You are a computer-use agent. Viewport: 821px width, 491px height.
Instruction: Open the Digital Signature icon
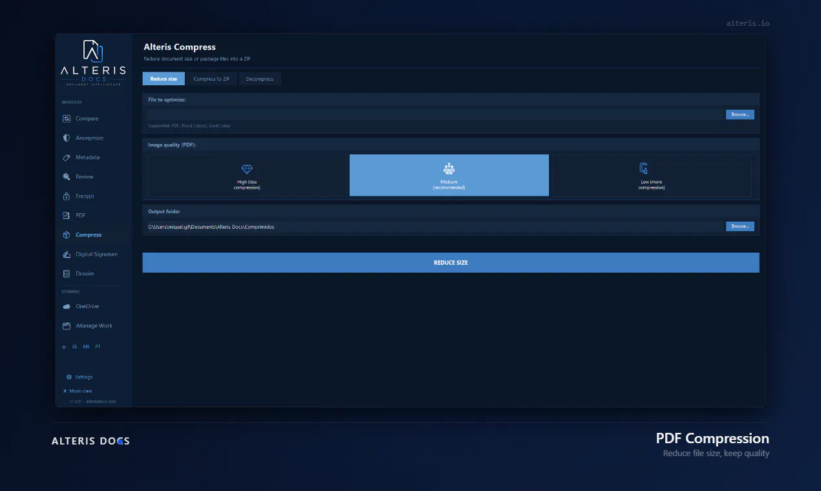(67, 255)
